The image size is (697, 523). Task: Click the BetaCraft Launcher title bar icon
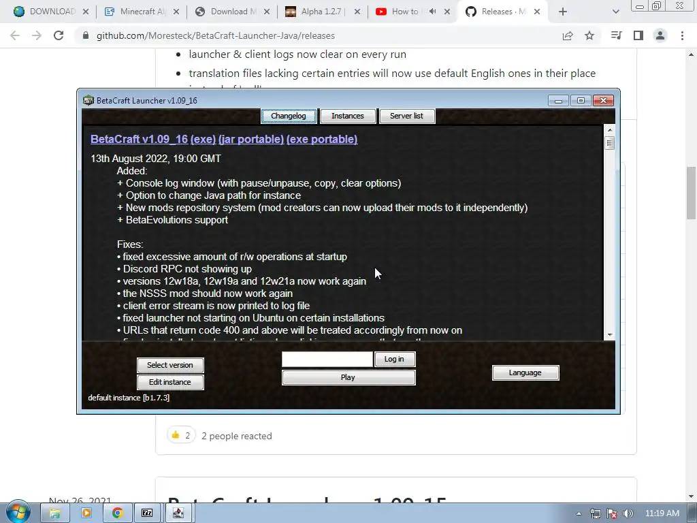[88, 101]
